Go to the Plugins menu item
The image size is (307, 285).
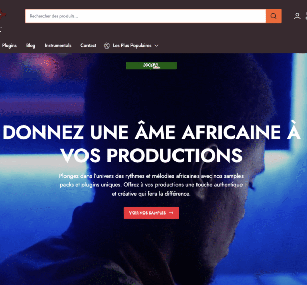pyautogui.click(x=9, y=46)
